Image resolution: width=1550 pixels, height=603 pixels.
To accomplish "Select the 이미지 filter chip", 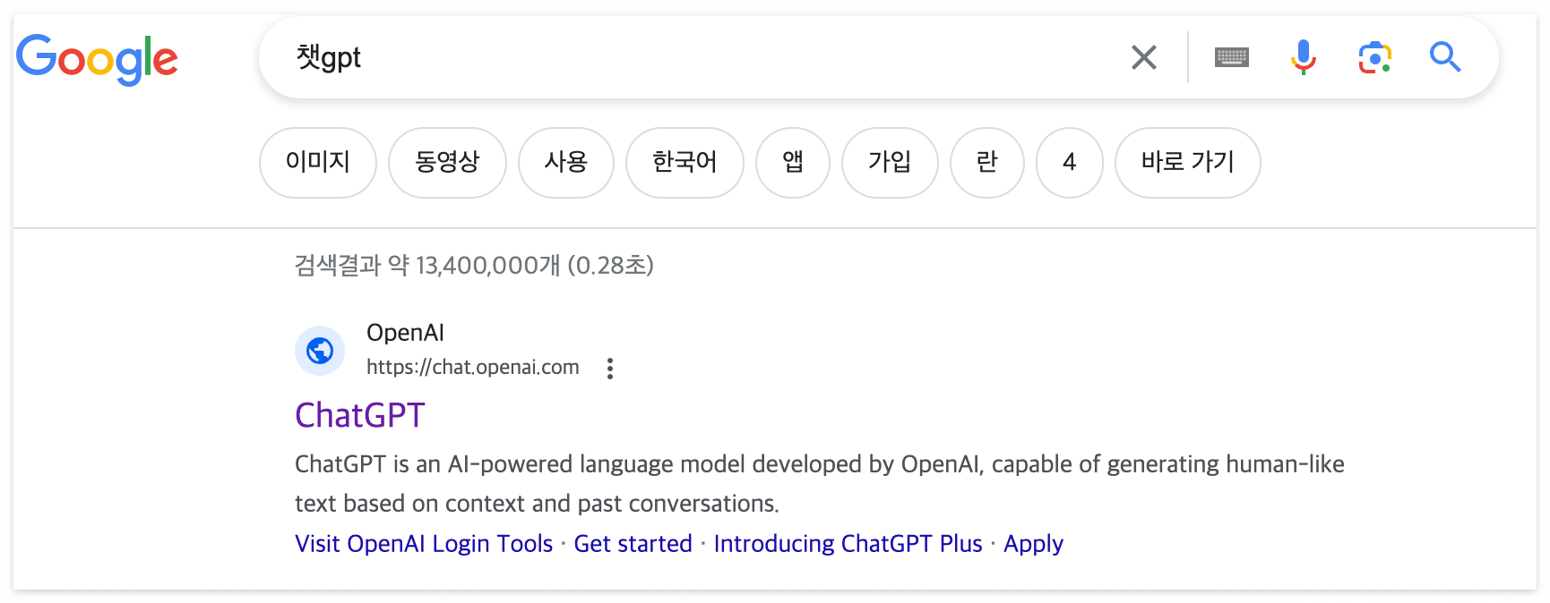I will click(318, 162).
